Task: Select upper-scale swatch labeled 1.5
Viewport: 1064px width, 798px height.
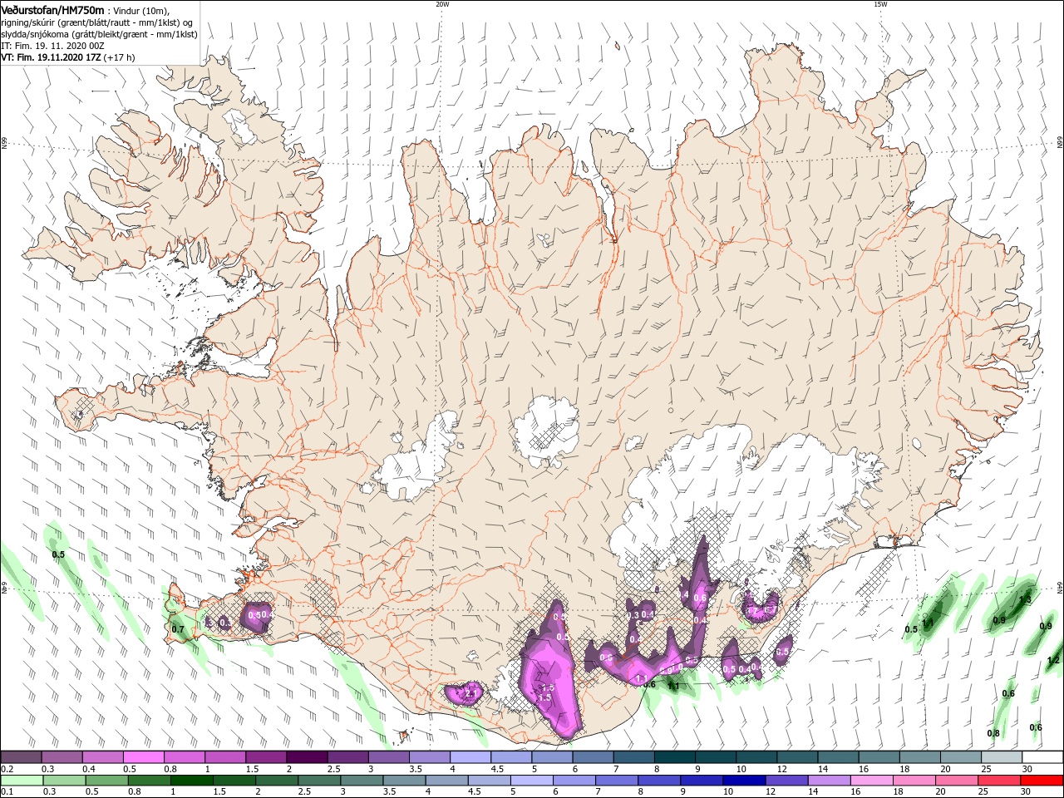Action: point(266,757)
